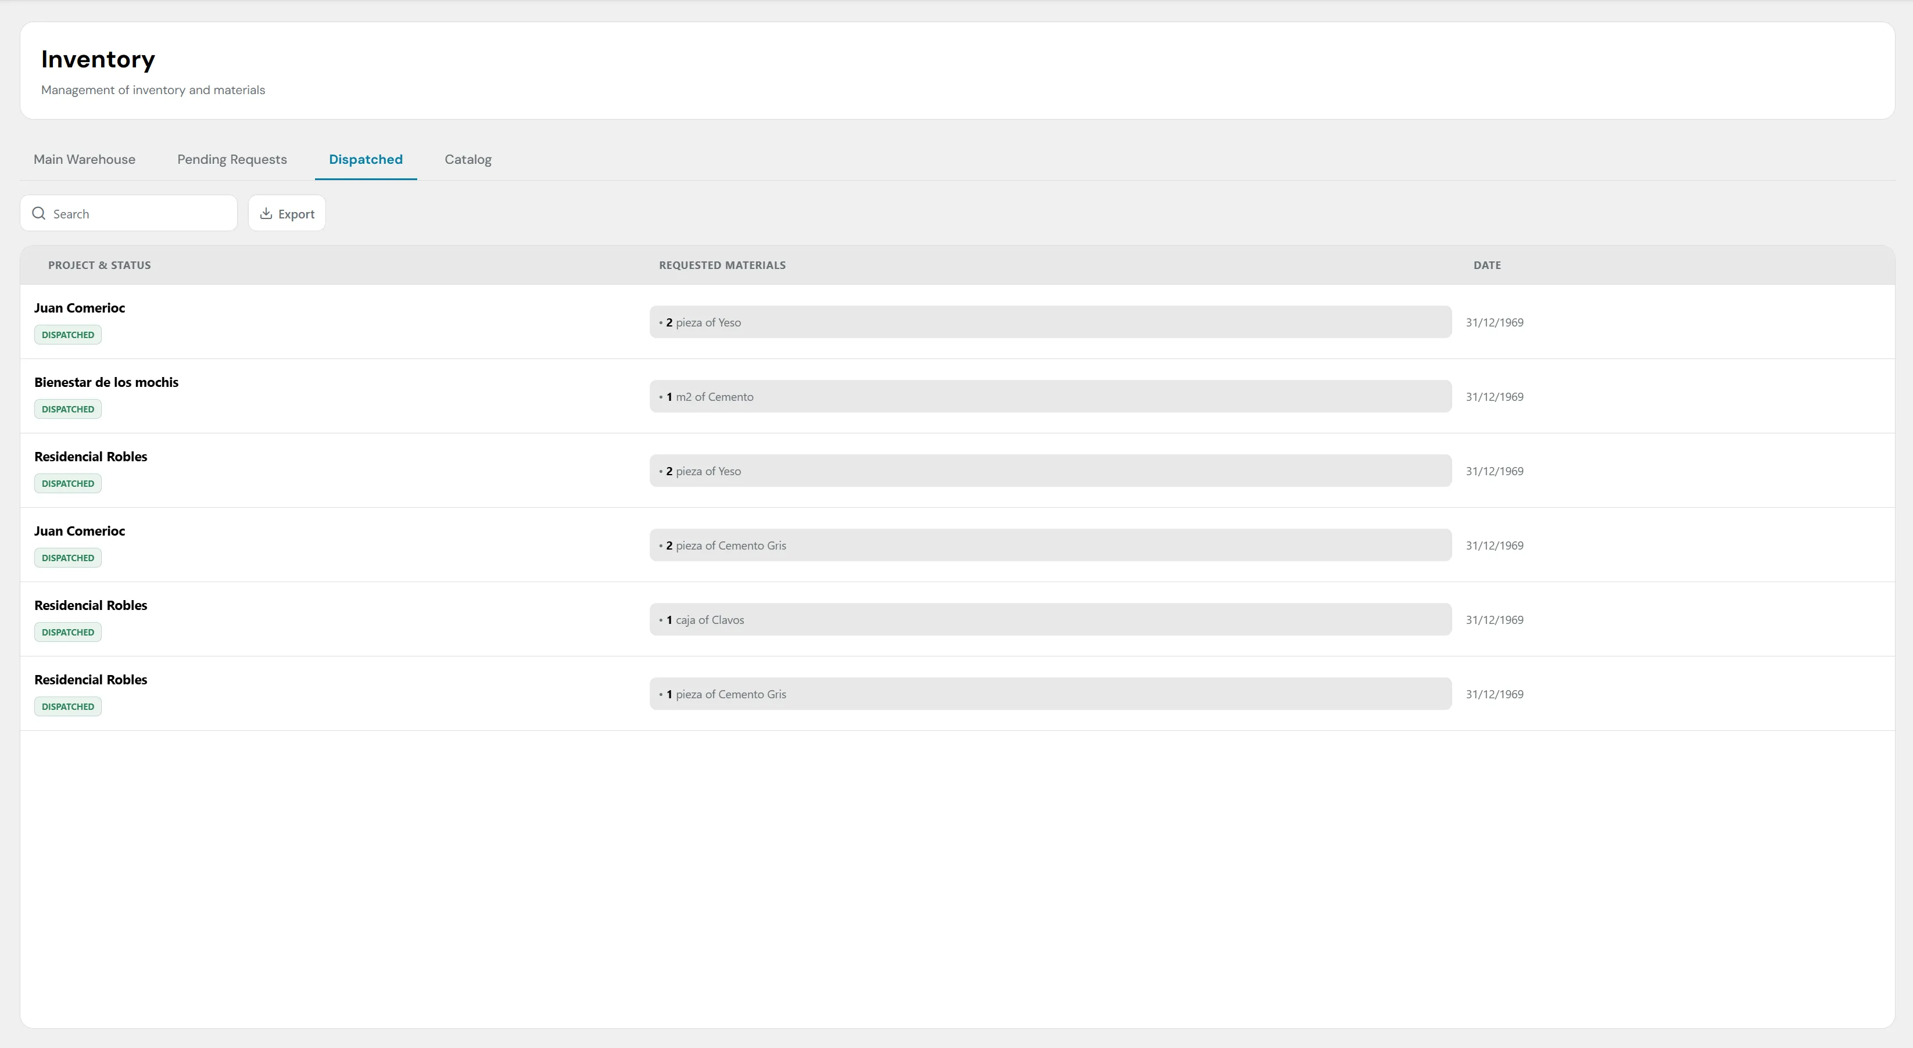This screenshot has width=1913, height=1048.
Task: Click the 1 pieza of Cemento Gris entry
Action: tap(1050, 694)
